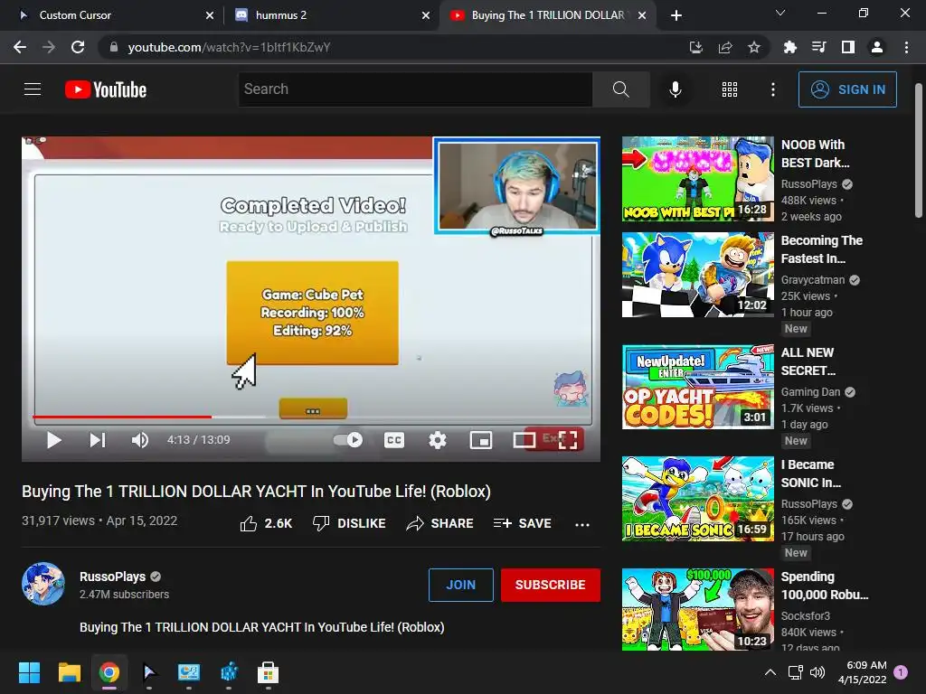Open Windows Start menu
926x694 pixels.
[x=29, y=672]
